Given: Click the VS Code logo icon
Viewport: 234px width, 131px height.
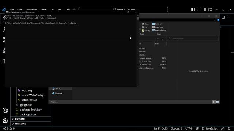Looking at the screenshot, I should (4, 10).
